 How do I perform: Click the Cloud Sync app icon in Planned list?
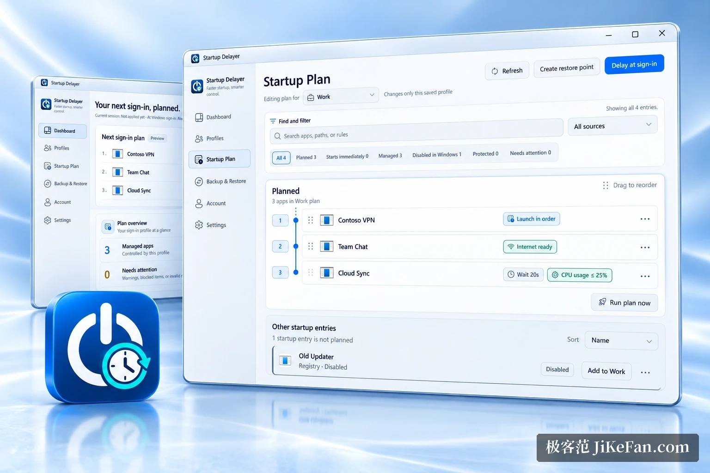pos(327,273)
